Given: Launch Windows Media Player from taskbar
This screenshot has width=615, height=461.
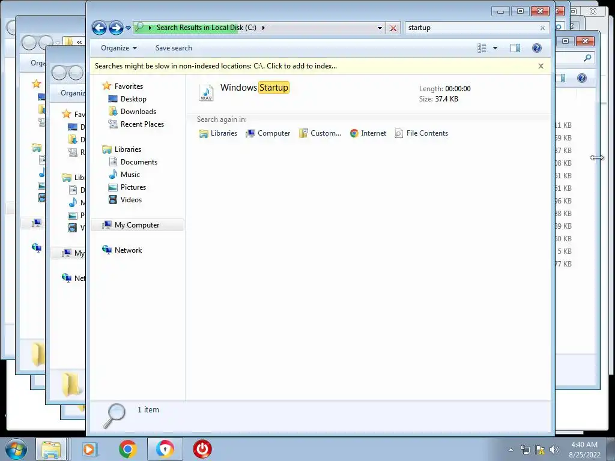Looking at the screenshot, I should (90, 449).
